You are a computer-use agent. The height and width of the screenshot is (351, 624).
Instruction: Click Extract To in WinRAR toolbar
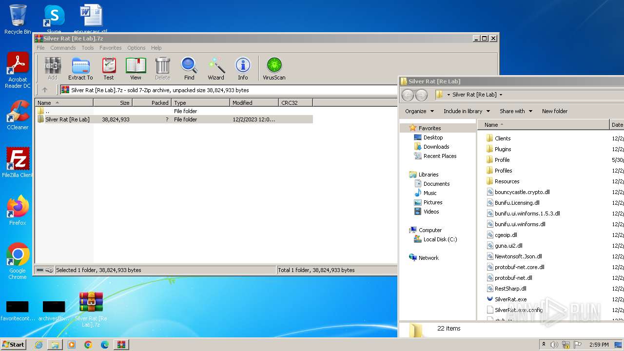click(80, 69)
